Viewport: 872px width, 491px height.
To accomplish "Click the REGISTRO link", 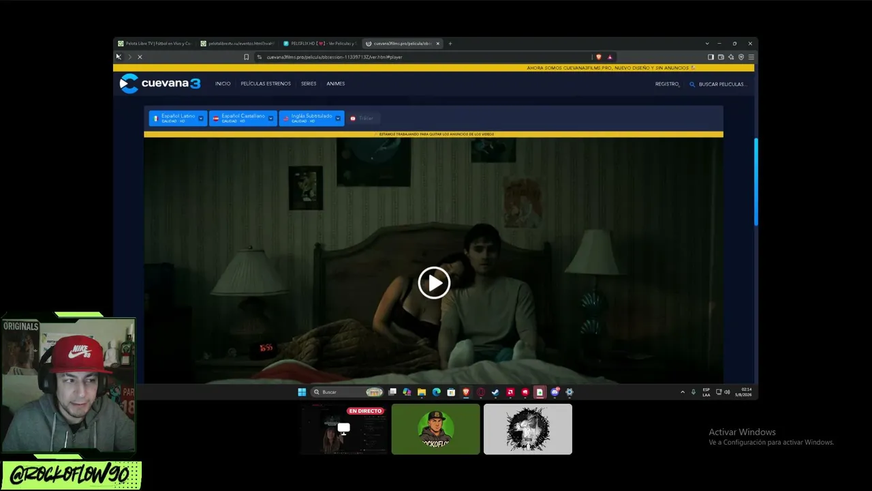I will pyautogui.click(x=667, y=84).
